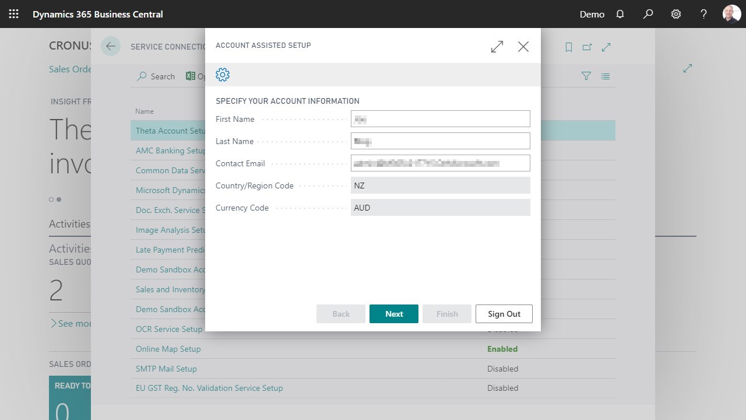The height and width of the screenshot is (420, 746).
Task: Click the Finish button in the wizard
Action: pyautogui.click(x=447, y=314)
